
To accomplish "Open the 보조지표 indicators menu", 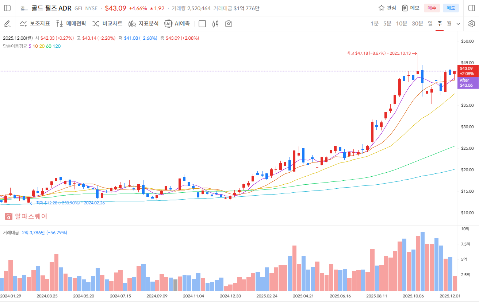I will point(35,24).
